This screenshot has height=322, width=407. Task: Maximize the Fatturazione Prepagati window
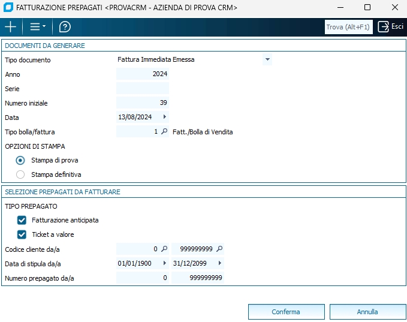click(x=367, y=7)
